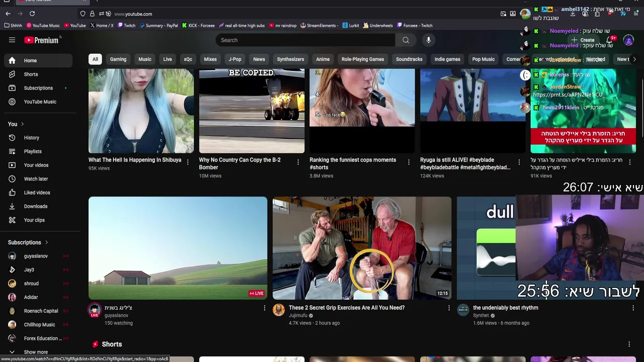Start voice search with microphone icon

pyautogui.click(x=428, y=40)
